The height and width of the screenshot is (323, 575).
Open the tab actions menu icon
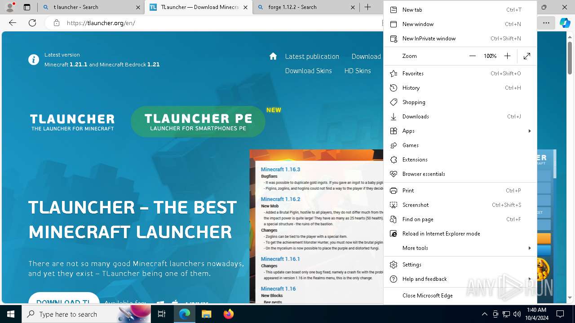(x=27, y=7)
